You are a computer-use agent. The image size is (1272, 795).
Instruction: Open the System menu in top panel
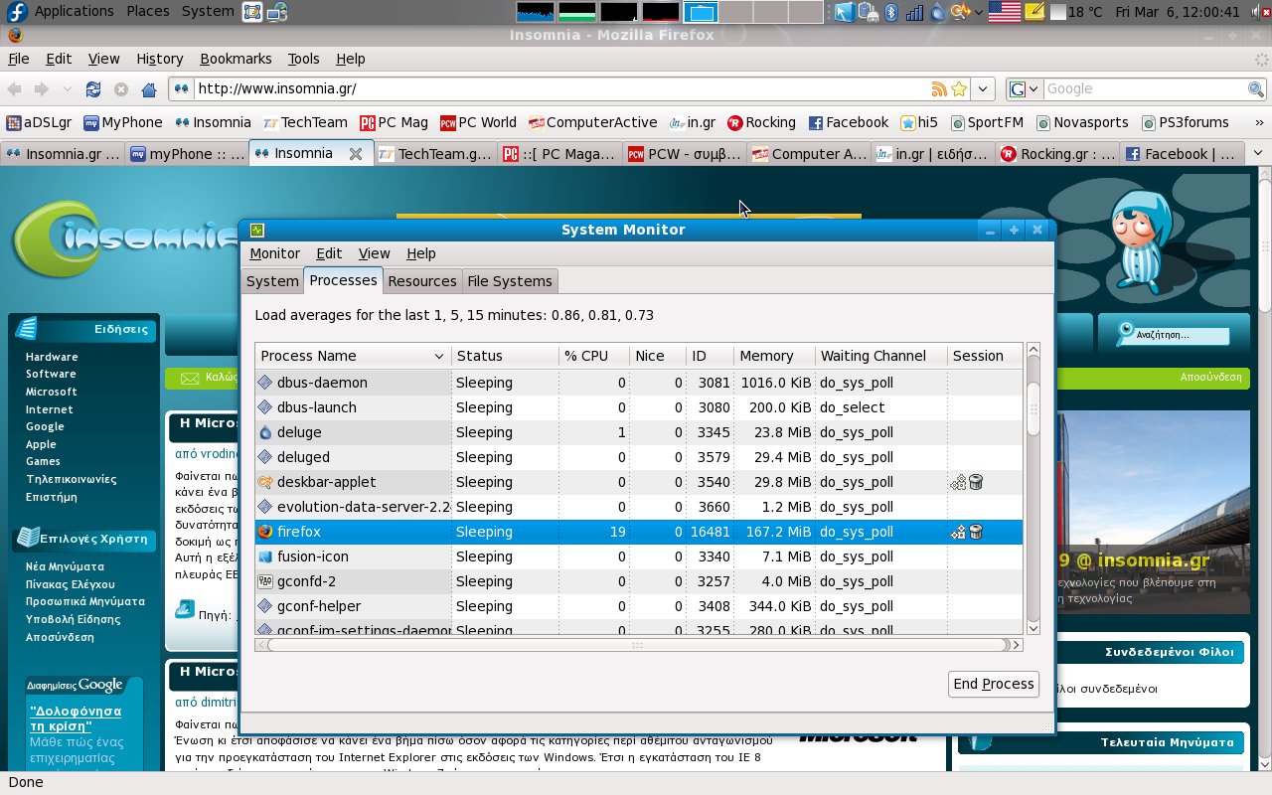click(x=208, y=11)
